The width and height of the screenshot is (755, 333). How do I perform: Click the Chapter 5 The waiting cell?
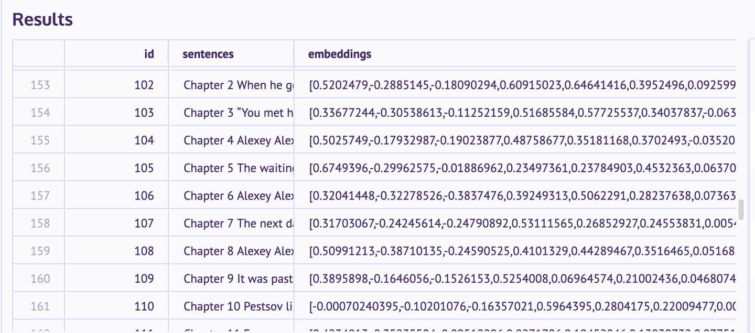click(231, 168)
